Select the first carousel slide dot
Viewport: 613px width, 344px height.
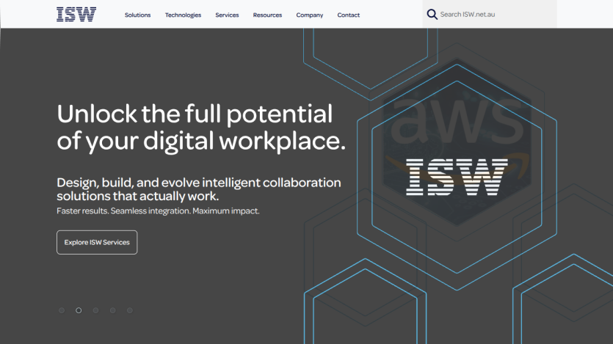(62, 310)
